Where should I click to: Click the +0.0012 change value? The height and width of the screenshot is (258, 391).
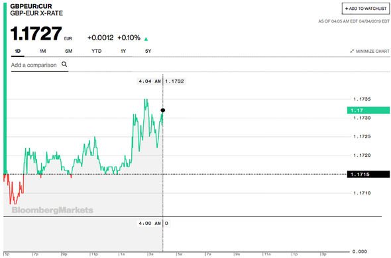(x=100, y=38)
